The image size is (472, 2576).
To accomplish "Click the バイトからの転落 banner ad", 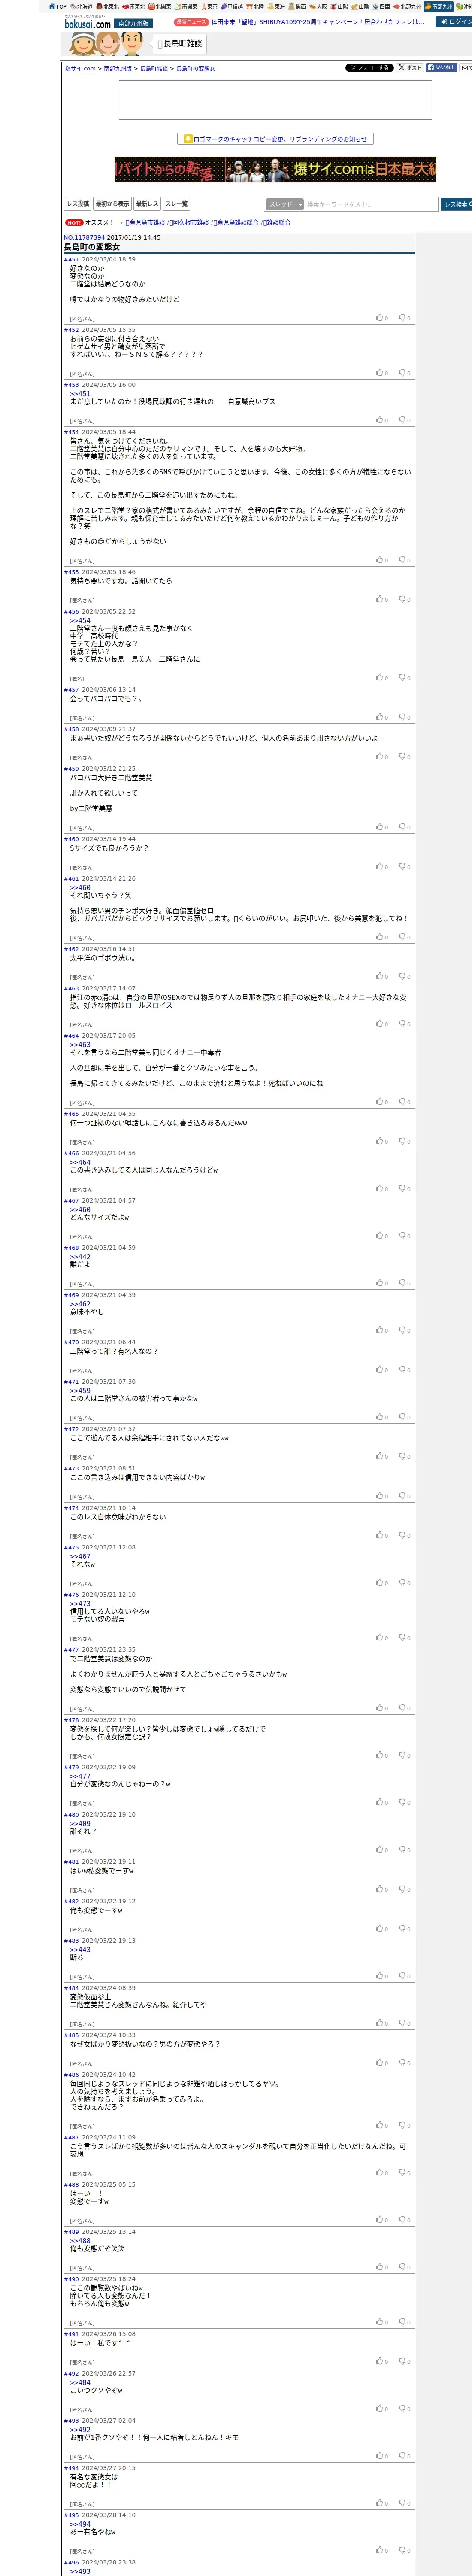I will point(275,169).
